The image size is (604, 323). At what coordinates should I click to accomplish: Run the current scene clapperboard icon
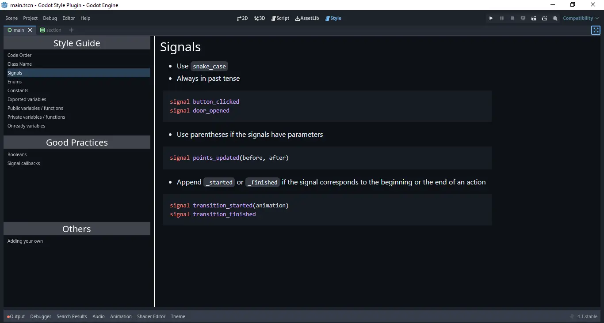coord(534,18)
